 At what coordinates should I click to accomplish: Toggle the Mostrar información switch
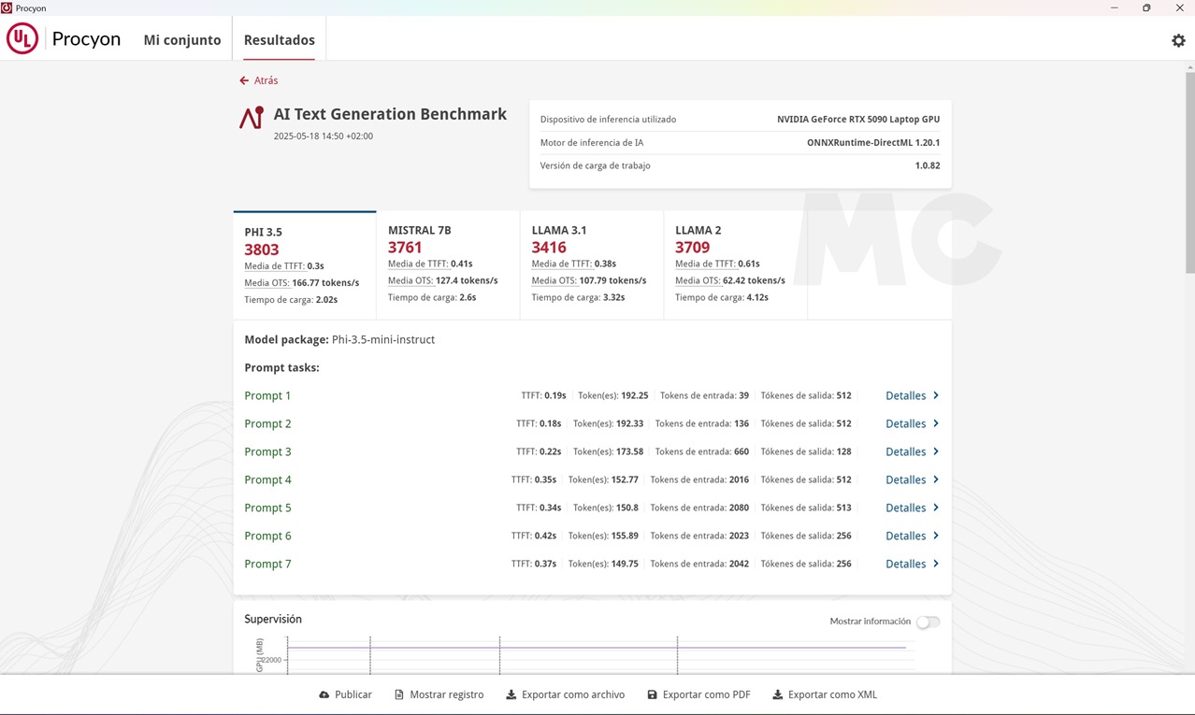point(927,622)
